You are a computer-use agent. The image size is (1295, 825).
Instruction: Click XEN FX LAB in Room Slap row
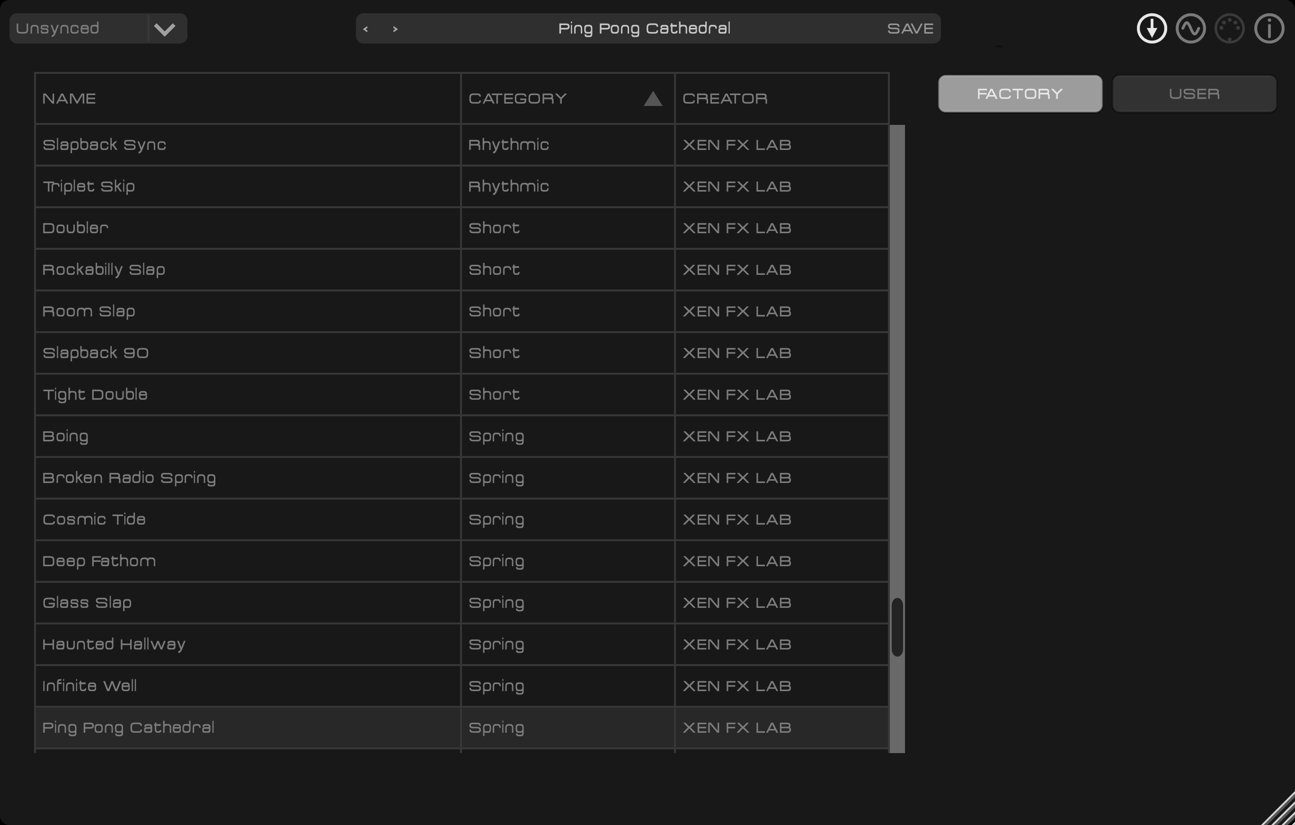737,311
